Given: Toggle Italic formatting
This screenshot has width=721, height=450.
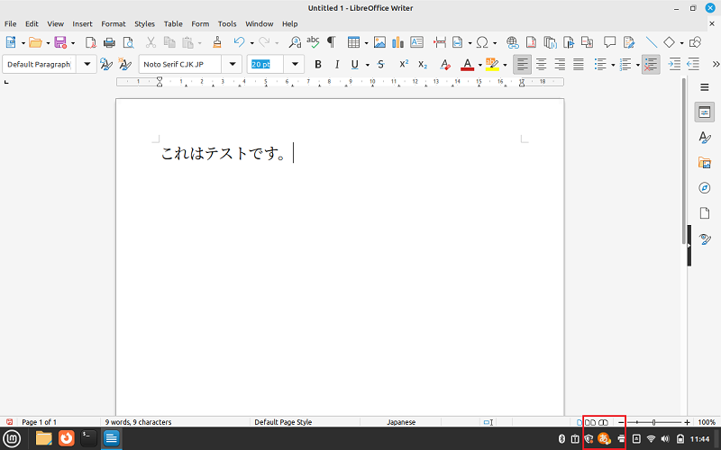Looking at the screenshot, I should tap(337, 65).
